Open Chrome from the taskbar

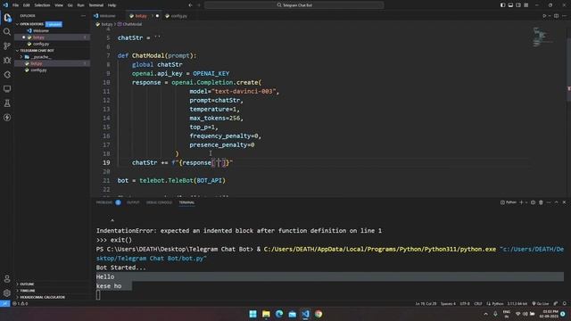coord(319,314)
